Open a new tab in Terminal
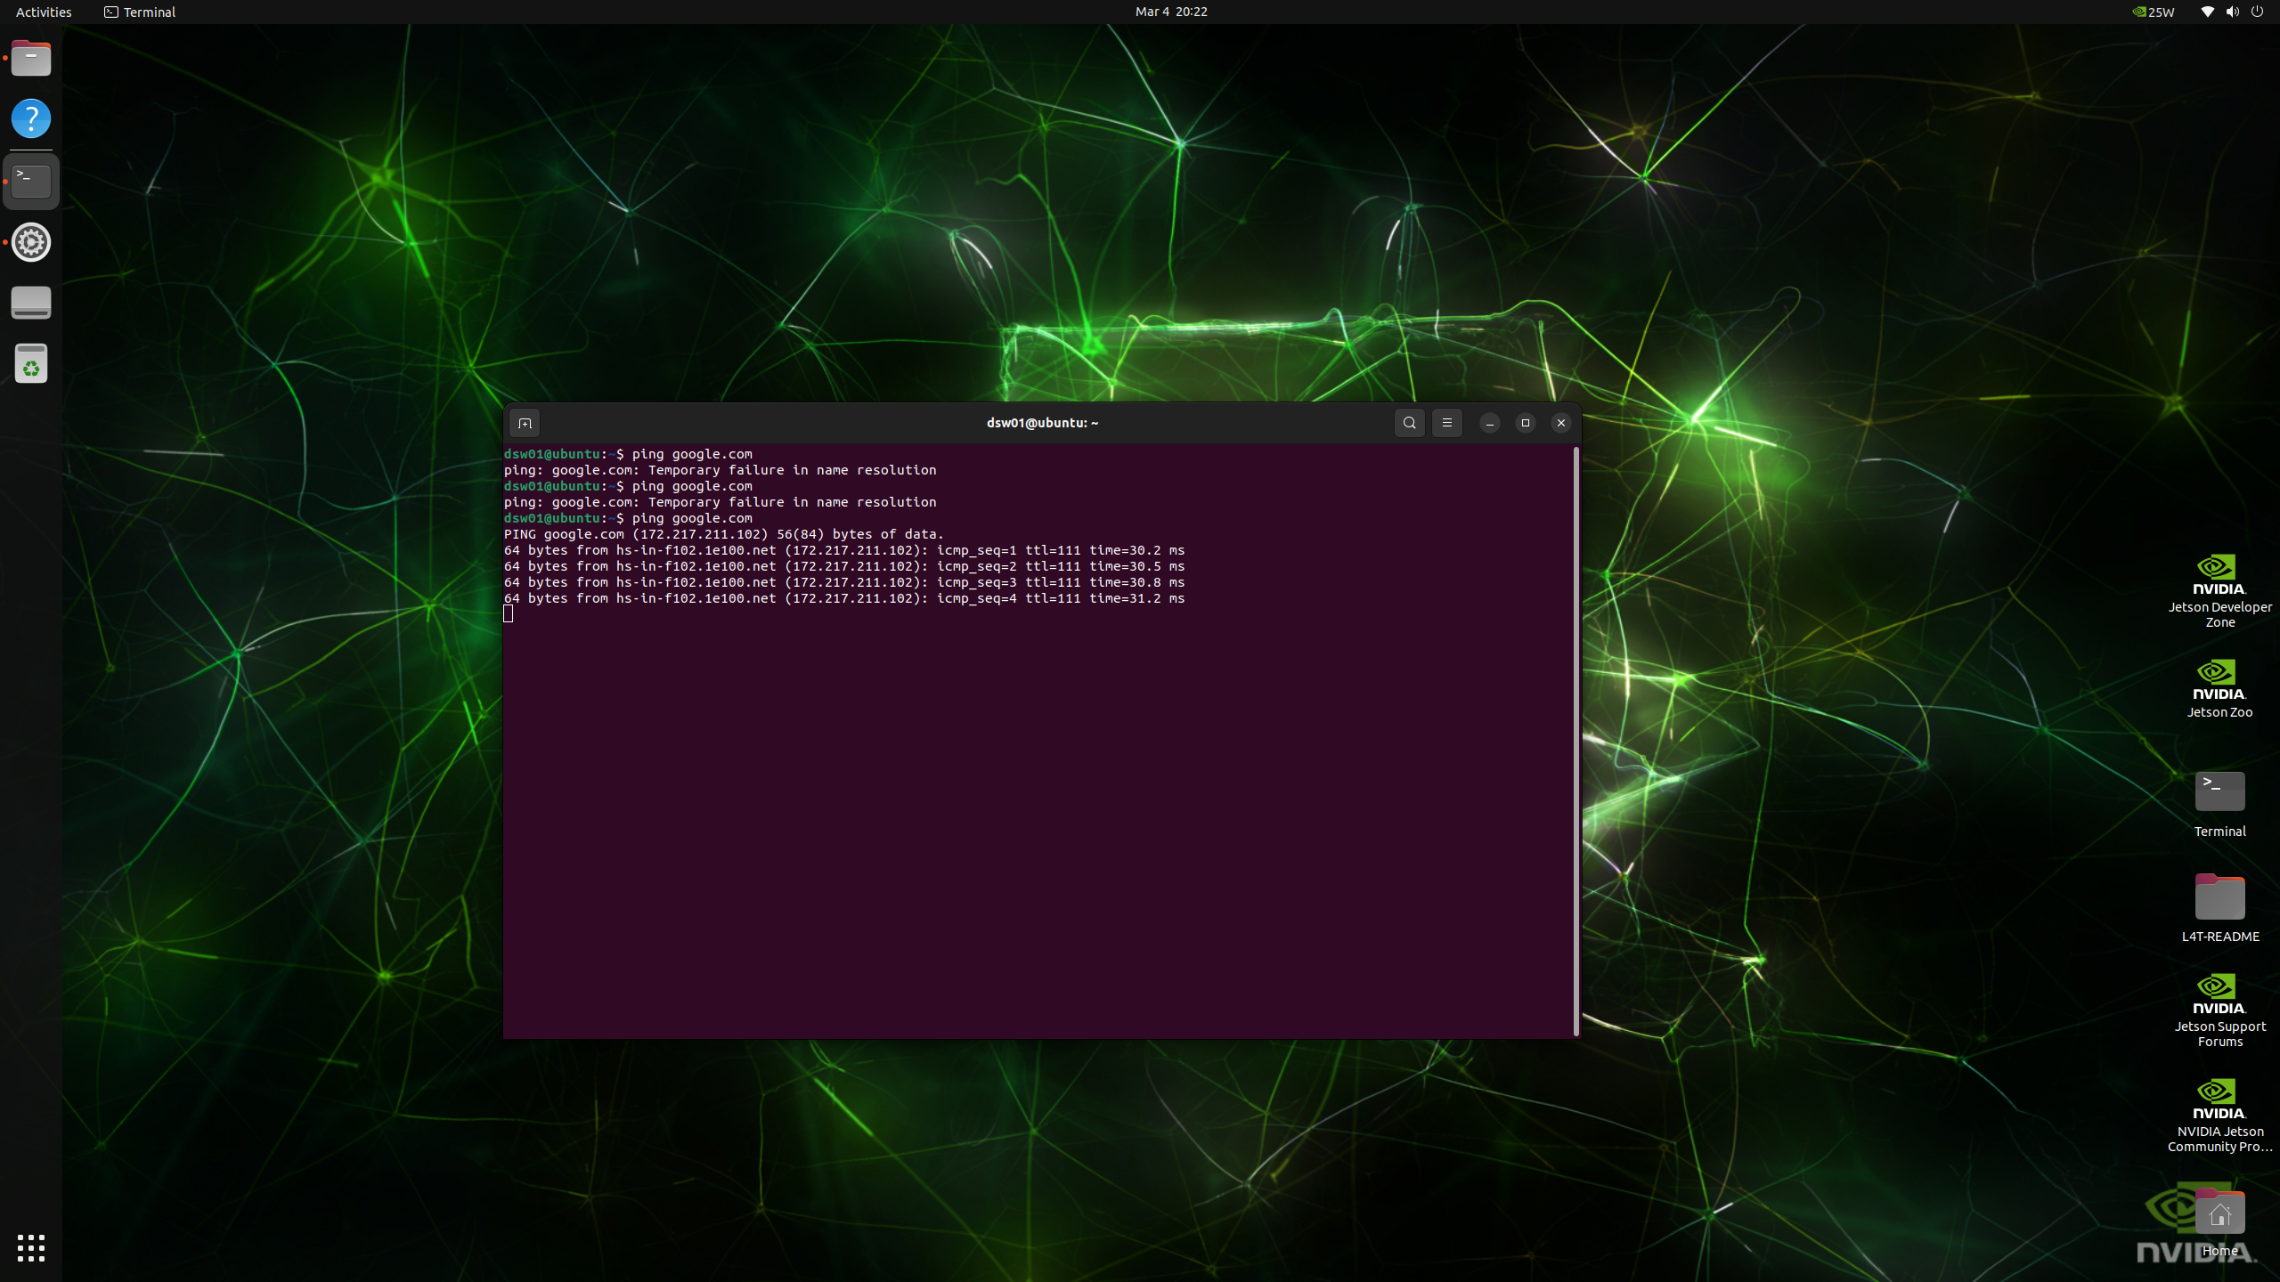The width and height of the screenshot is (2280, 1282). click(525, 423)
